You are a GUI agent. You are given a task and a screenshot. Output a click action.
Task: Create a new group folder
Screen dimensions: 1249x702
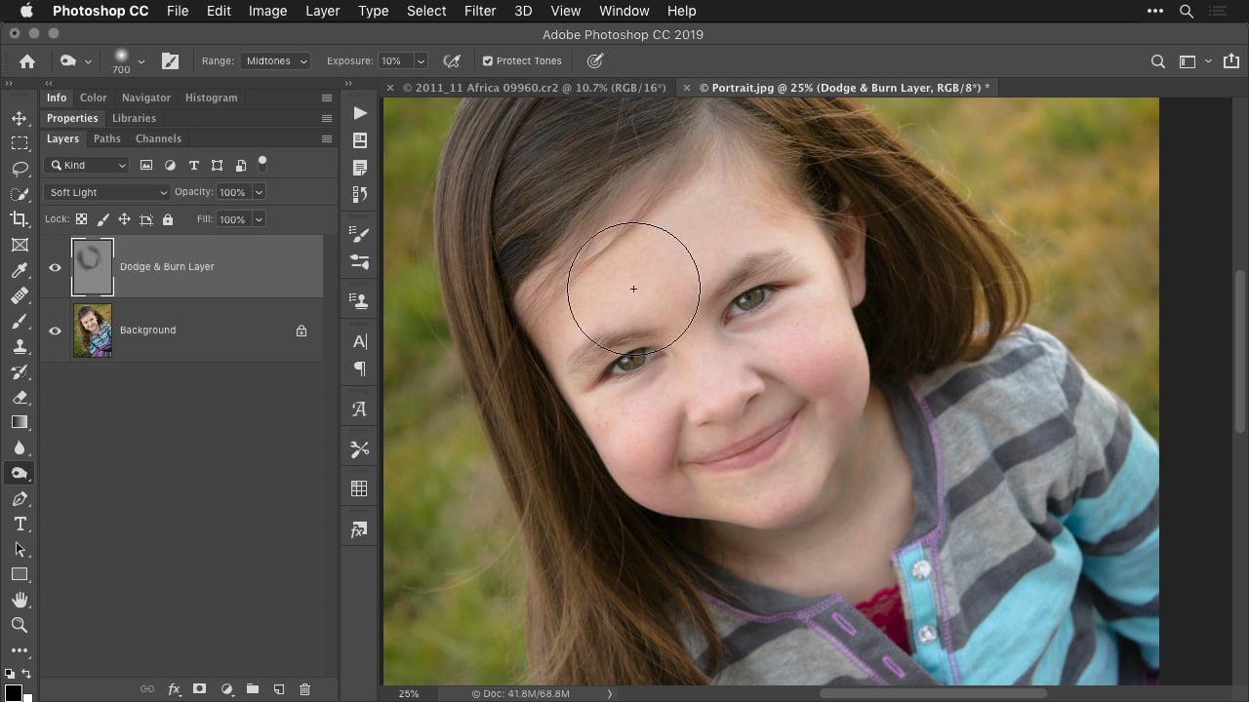(x=252, y=689)
